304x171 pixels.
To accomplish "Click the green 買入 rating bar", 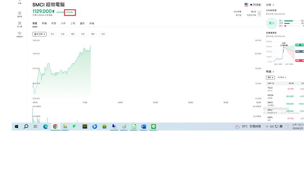I will pos(288,21).
